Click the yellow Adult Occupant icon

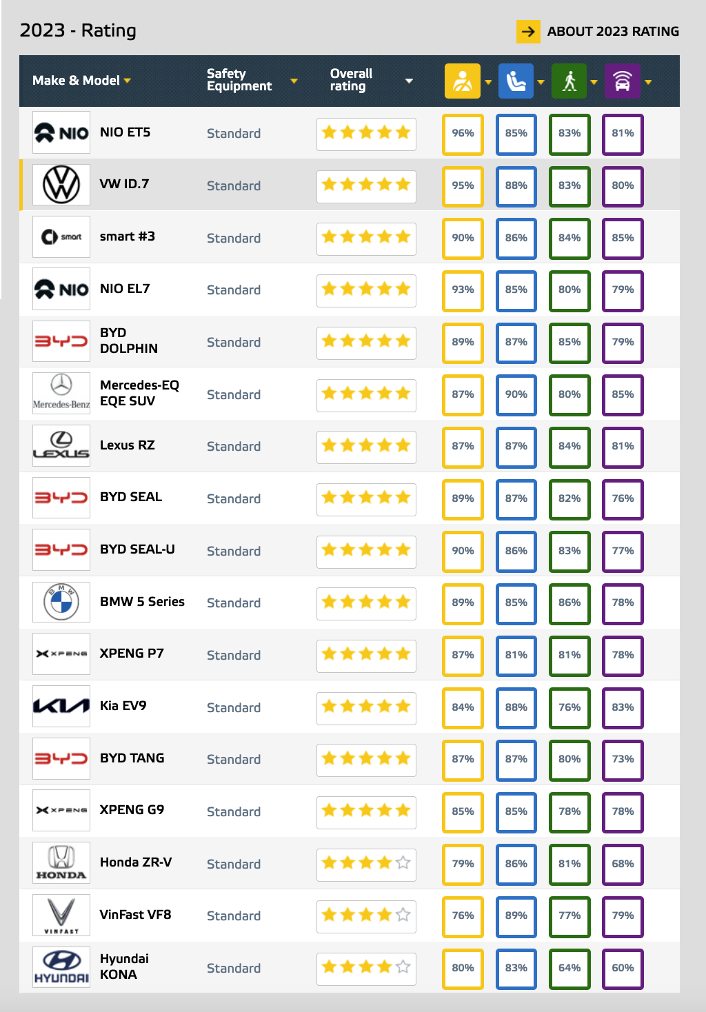point(463,81)
